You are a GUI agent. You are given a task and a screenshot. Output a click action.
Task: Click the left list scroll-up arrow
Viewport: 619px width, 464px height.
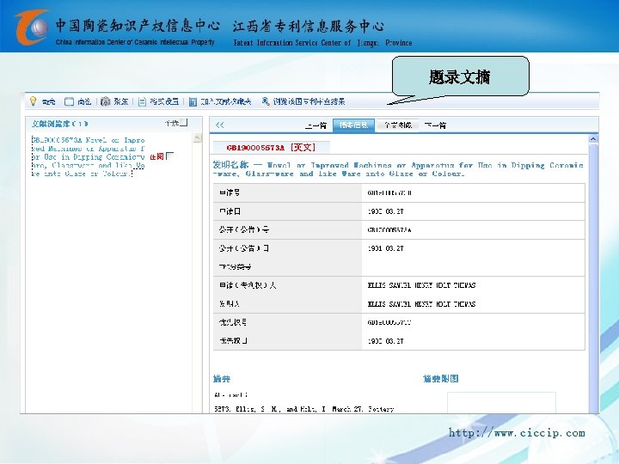198,137
